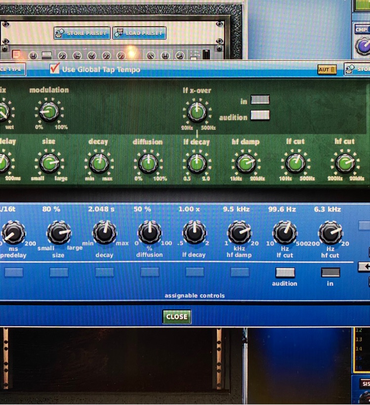This screenshot has width=370, height=405.
Task: Click the lf x-over knob
Action: 197,112
